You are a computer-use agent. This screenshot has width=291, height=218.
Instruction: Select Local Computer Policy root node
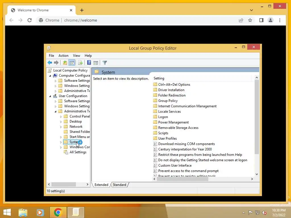click(70, 70)
